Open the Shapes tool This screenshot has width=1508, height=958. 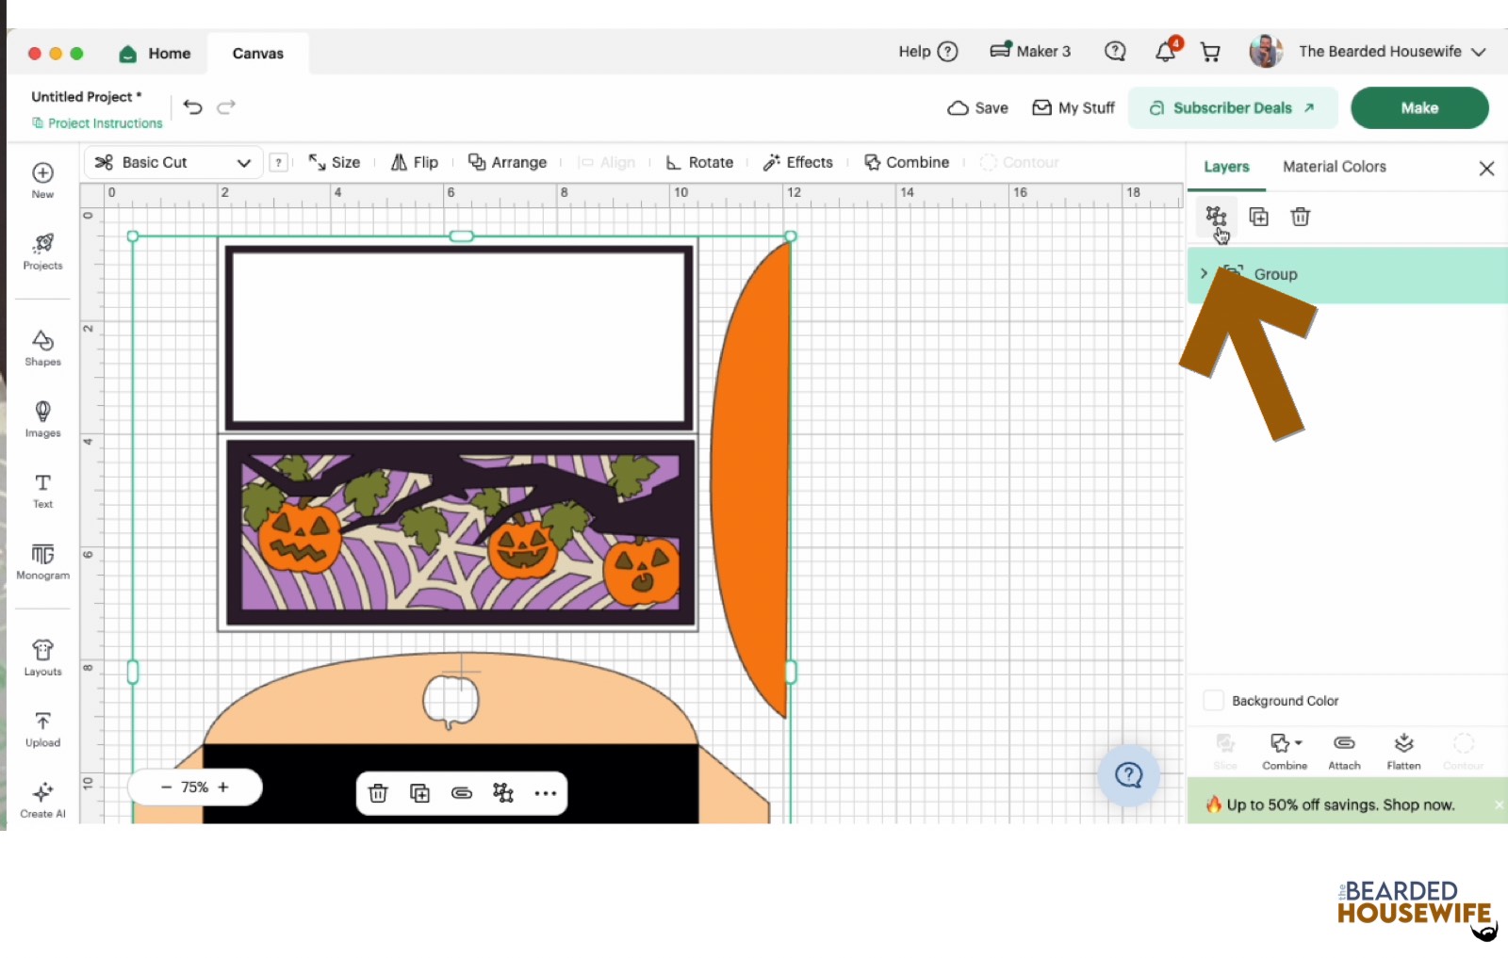pyautogui.click(x=42, y=348)
